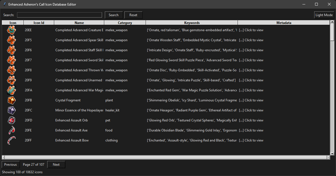Select the Advanced Sword Skill icon 20F7

point(11,60)
